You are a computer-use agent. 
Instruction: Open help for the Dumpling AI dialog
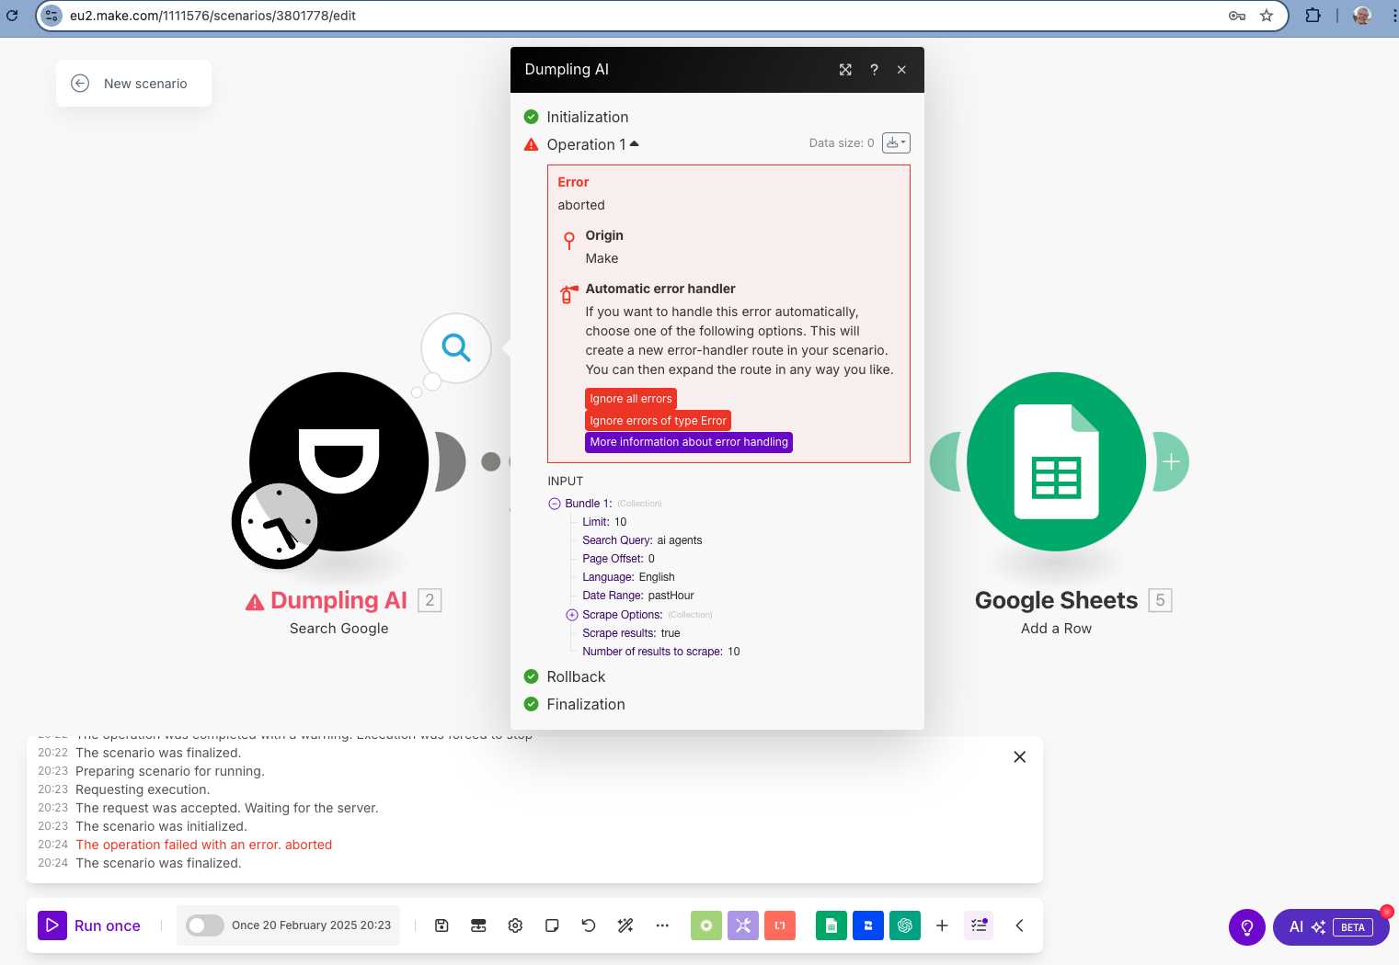874,70
